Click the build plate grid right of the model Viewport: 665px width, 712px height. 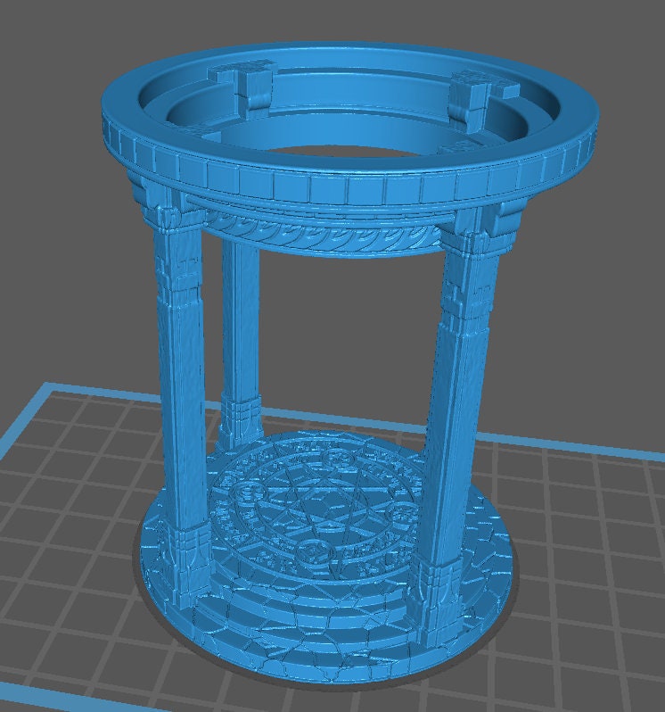pos(579,553)
